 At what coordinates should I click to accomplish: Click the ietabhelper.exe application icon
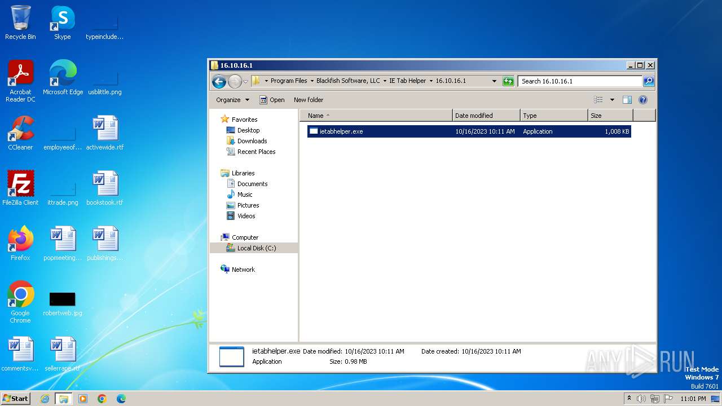(314, 131)
